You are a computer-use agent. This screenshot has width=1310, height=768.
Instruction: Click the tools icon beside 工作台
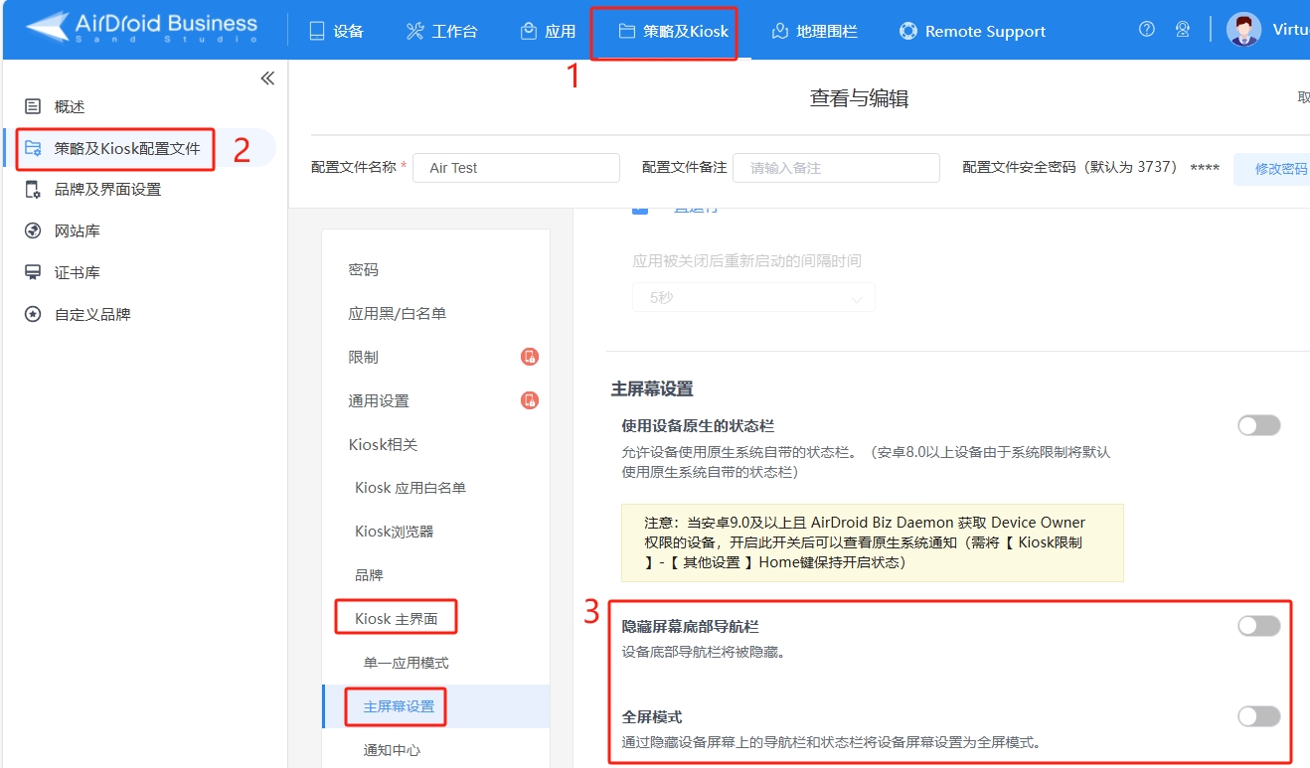[x=415, y=31]
